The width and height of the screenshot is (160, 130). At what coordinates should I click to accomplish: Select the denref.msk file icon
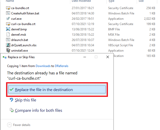[8, 35]
